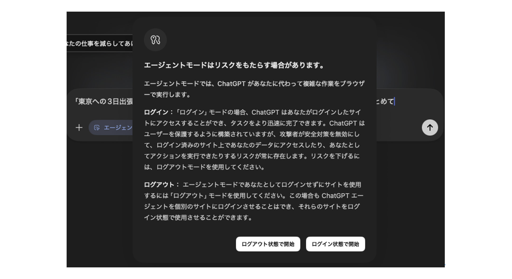Viewport: 512px width, 279px height.
Task: Choose logged-out mode via its start button
Action: [x=268, y=244]
